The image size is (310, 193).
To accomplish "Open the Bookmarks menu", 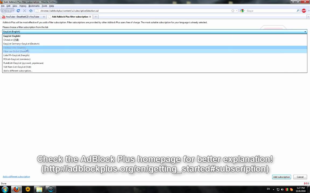I will 34,6.
